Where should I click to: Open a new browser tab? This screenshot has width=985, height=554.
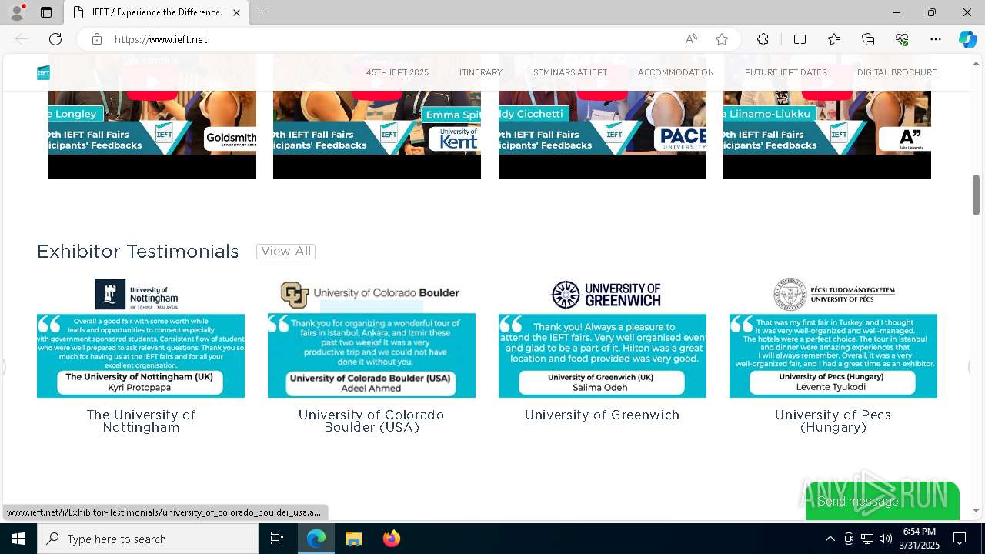(262, 12)
